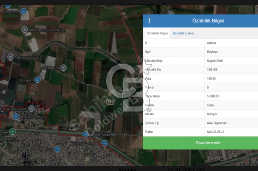Click the Yağmur Otomotiv shop marker
The height and width of the screenshot is (171, 258).
(104, 143)
